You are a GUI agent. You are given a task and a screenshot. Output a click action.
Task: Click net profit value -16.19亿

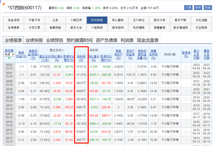81,124
